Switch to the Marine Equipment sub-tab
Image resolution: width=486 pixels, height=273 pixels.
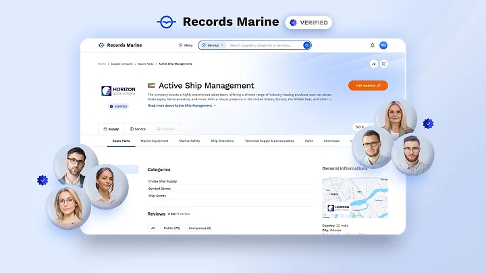pyautogui.click(x=155, y=141)
